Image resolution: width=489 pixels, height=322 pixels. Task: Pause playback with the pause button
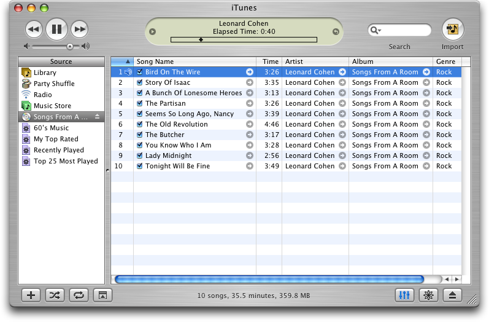tap(57, 29)
